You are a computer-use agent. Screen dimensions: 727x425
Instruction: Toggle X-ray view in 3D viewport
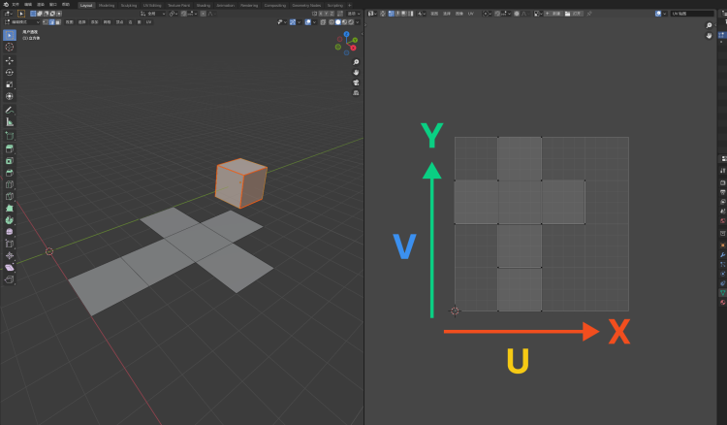tap(323, 21)
